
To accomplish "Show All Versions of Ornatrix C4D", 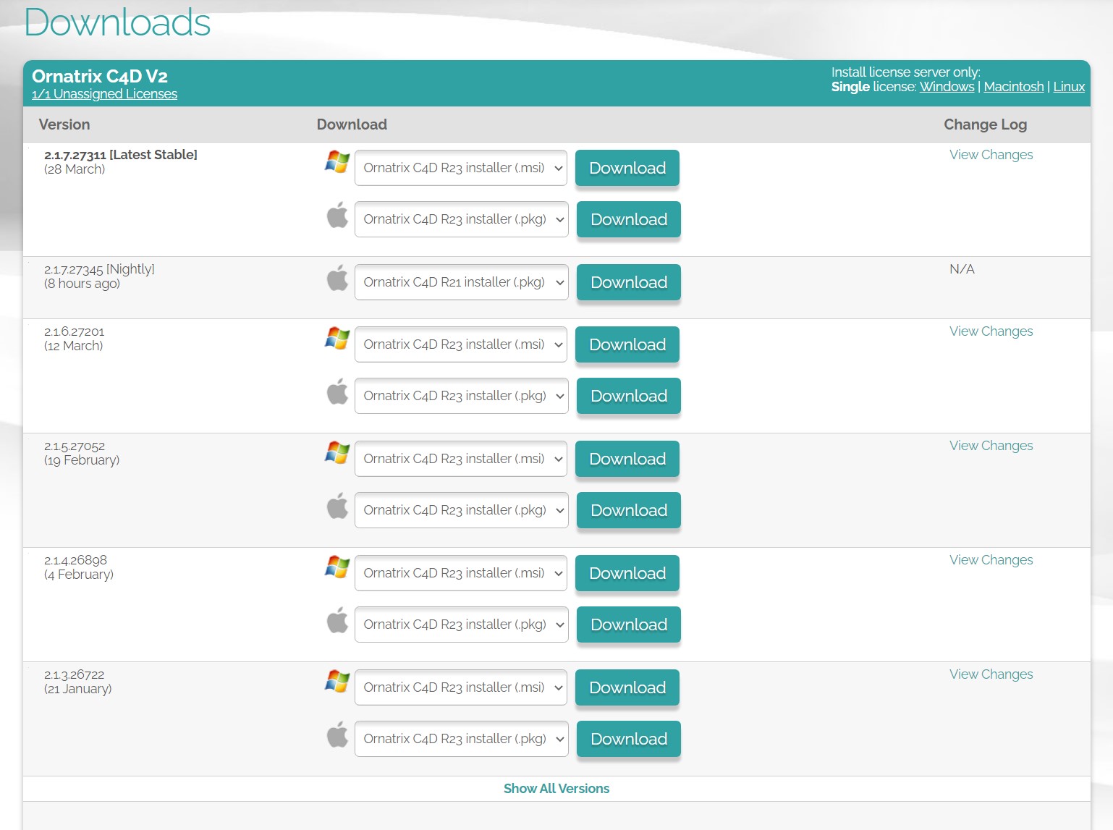I will (556, 789).
